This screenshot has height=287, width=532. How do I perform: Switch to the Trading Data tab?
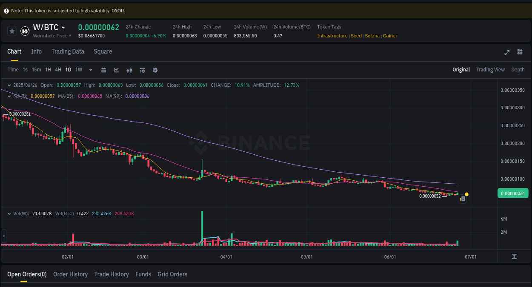pyautogui.click(x=68, y=51)
